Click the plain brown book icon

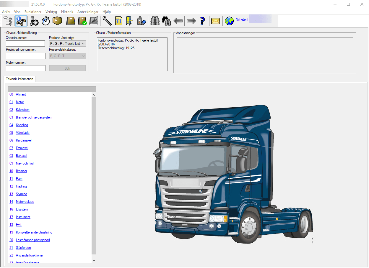pos(71,21)
